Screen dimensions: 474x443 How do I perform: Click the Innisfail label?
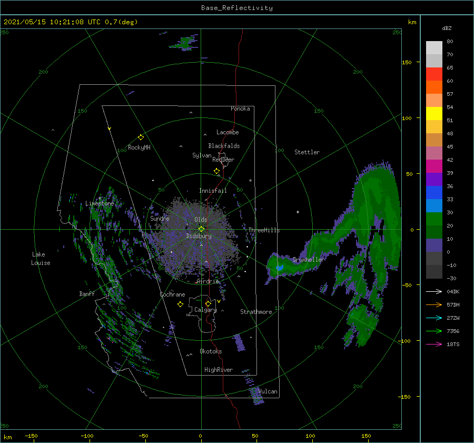point(213,191)
